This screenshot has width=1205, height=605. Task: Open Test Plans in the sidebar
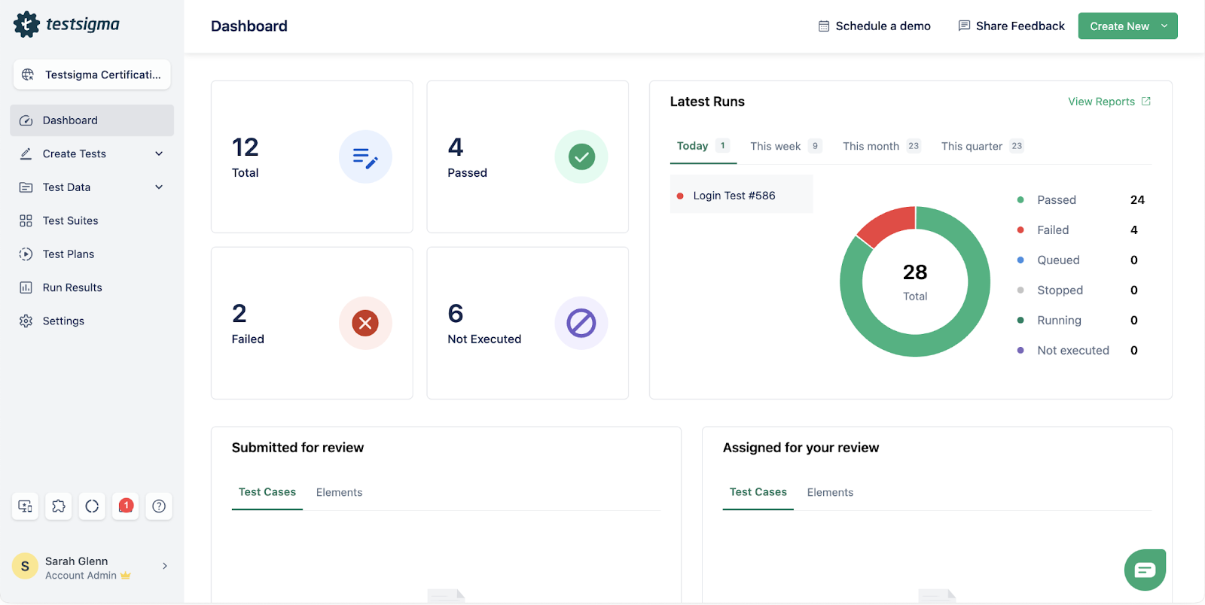92,254
